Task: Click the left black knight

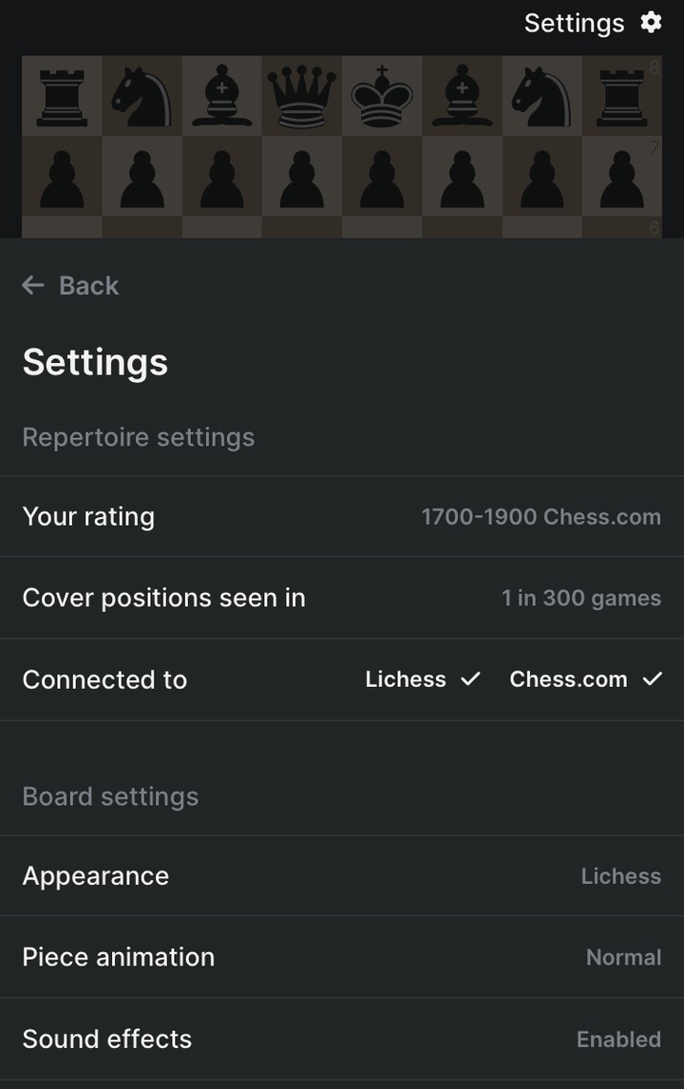Action: tap(142, 97)
